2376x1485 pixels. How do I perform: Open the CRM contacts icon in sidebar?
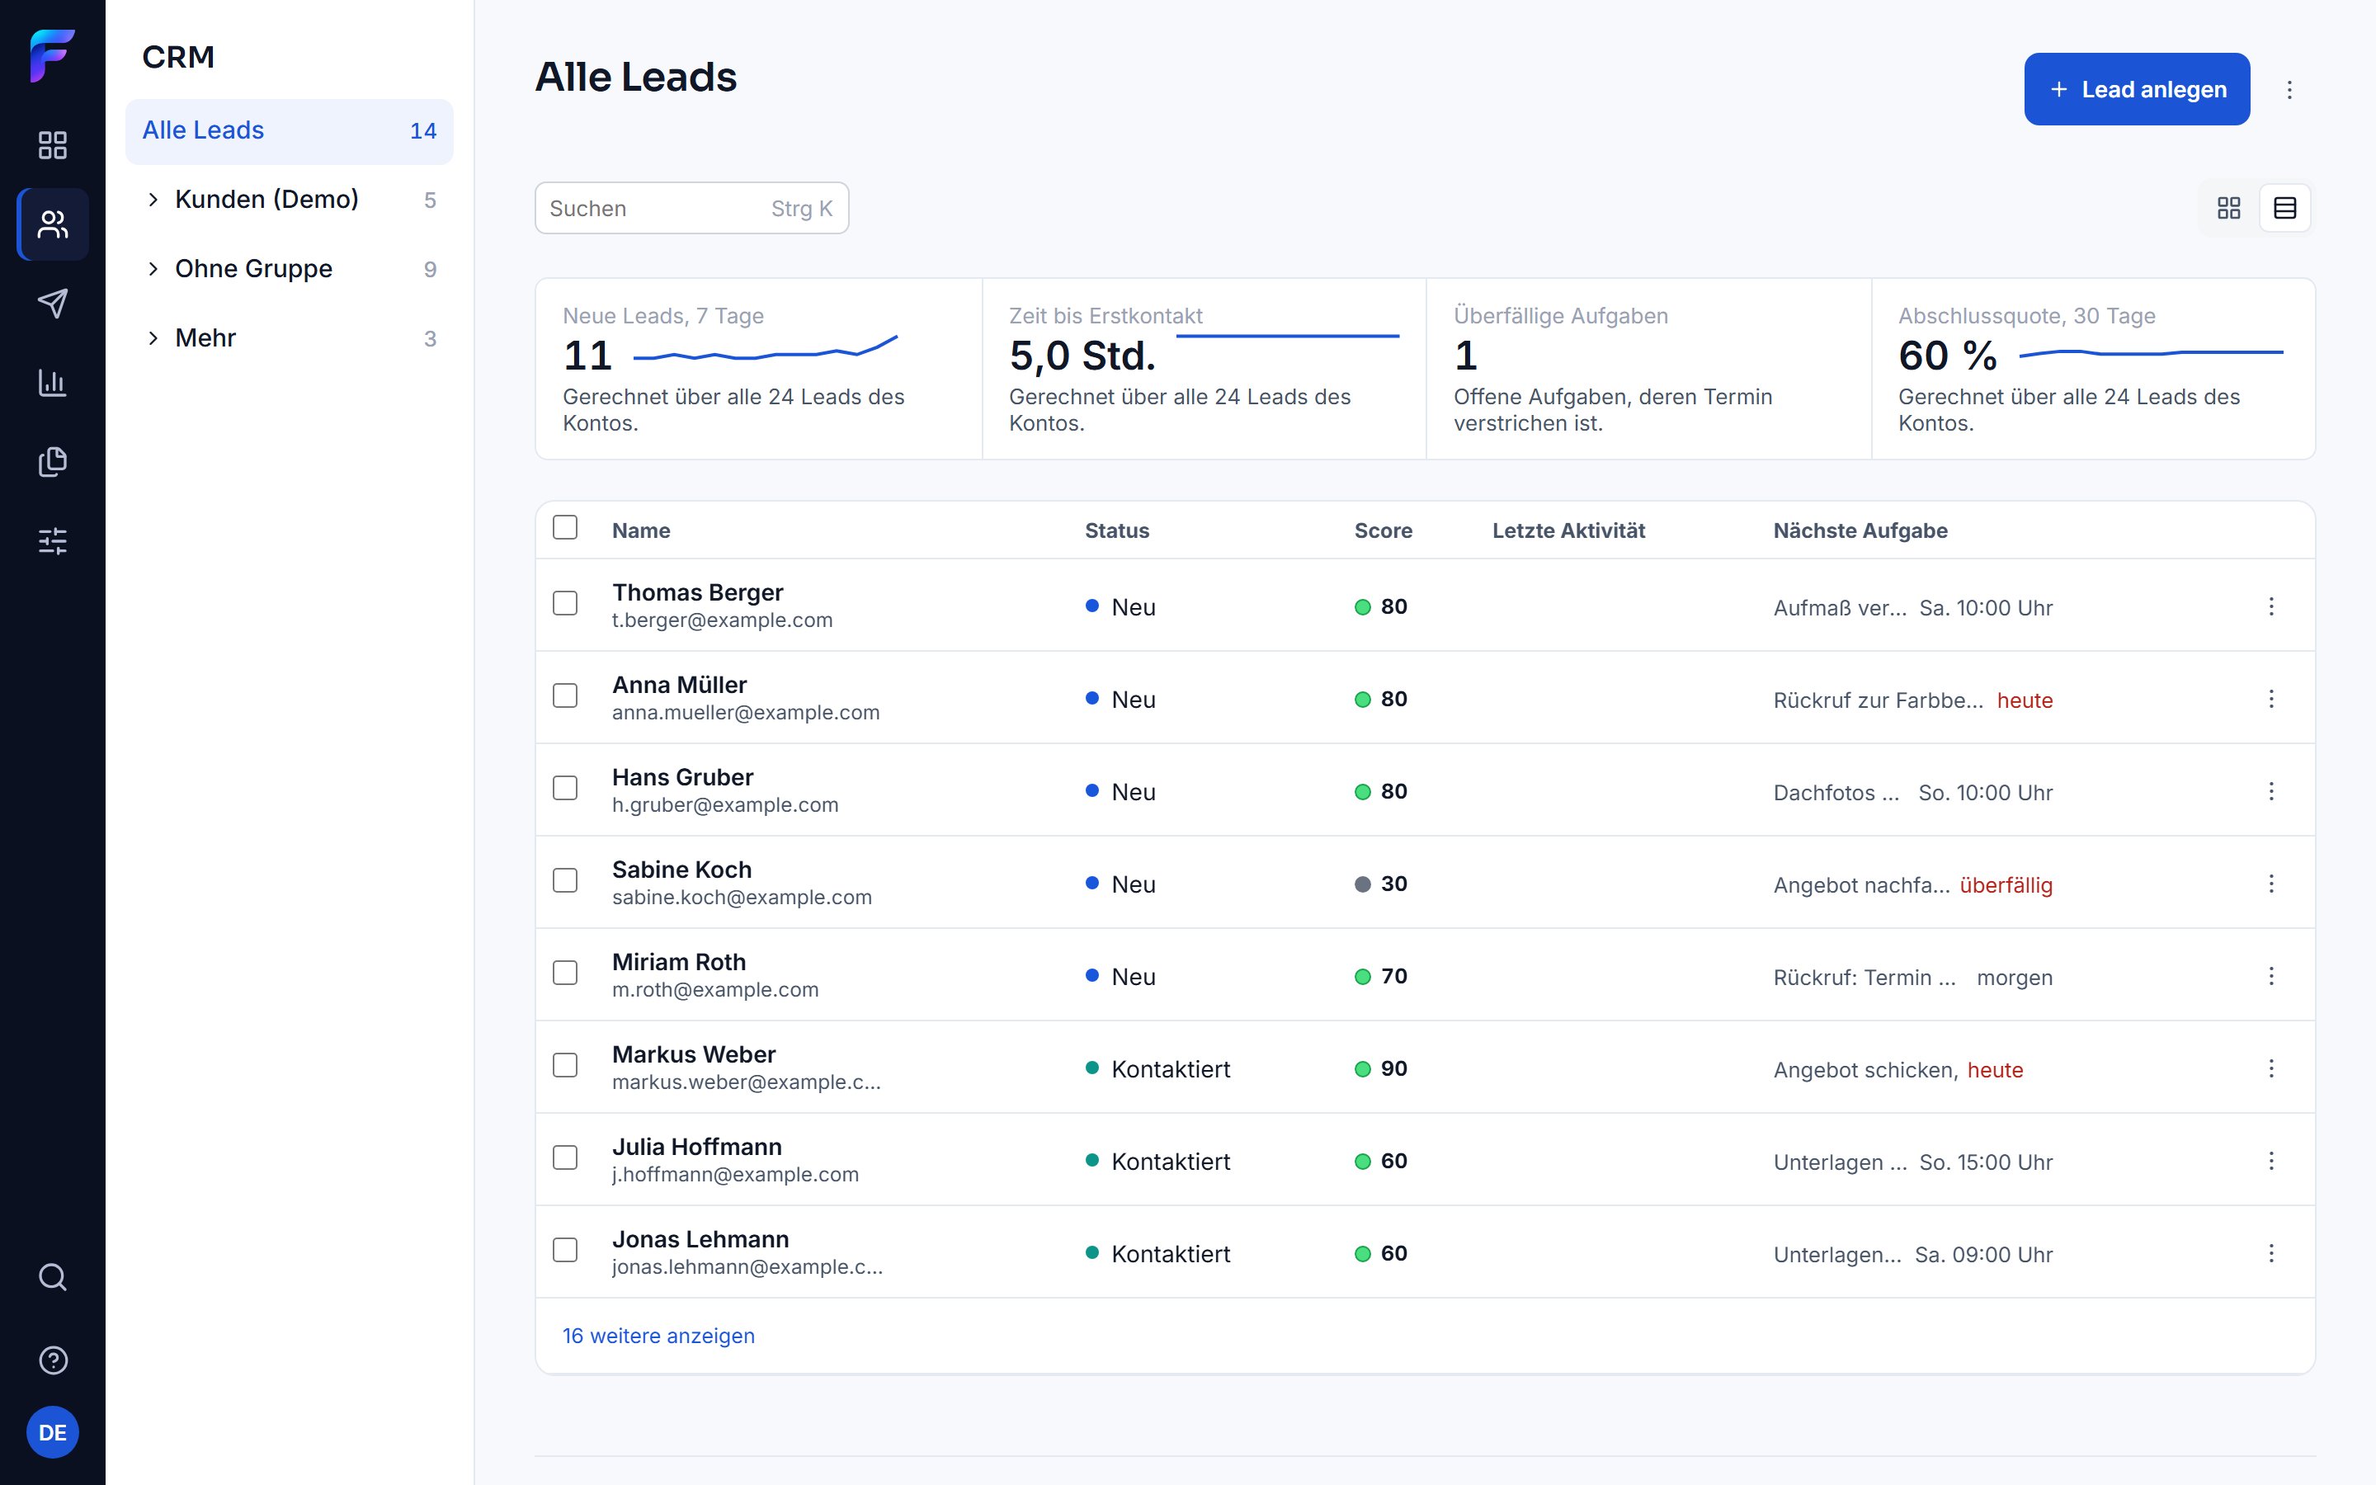(x=52, y=225)
